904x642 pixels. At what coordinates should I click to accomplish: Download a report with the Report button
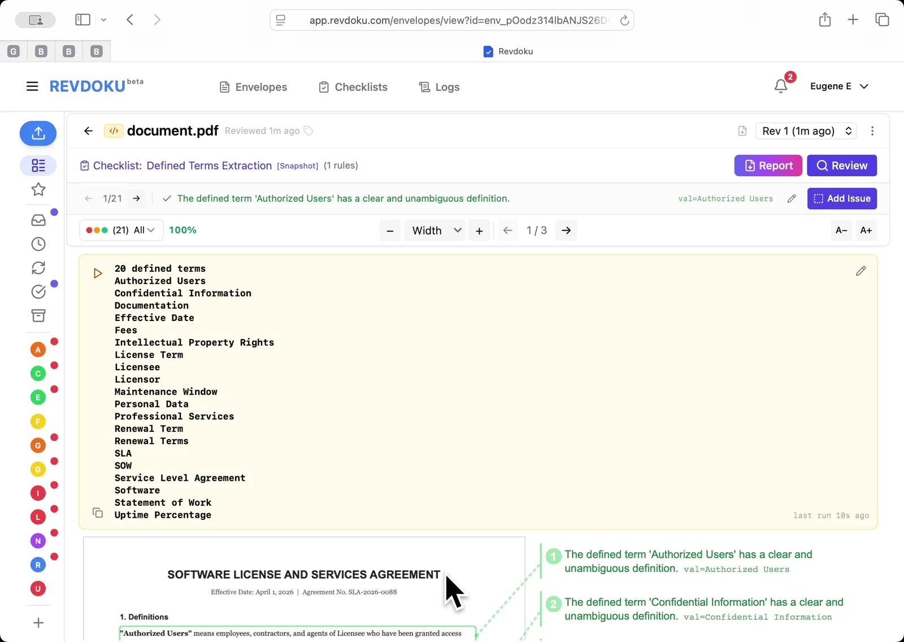pos(768,166)
